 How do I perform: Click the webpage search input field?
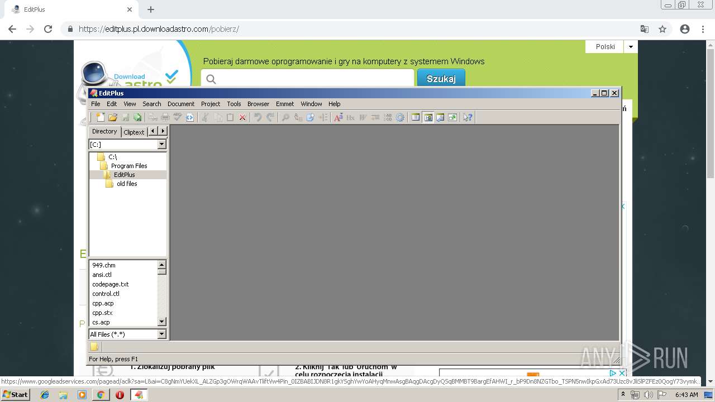307,79
